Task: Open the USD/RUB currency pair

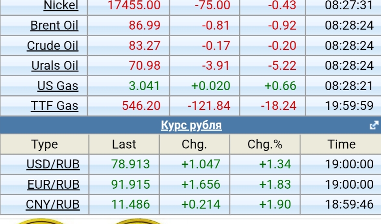Action: pos(53,164)
